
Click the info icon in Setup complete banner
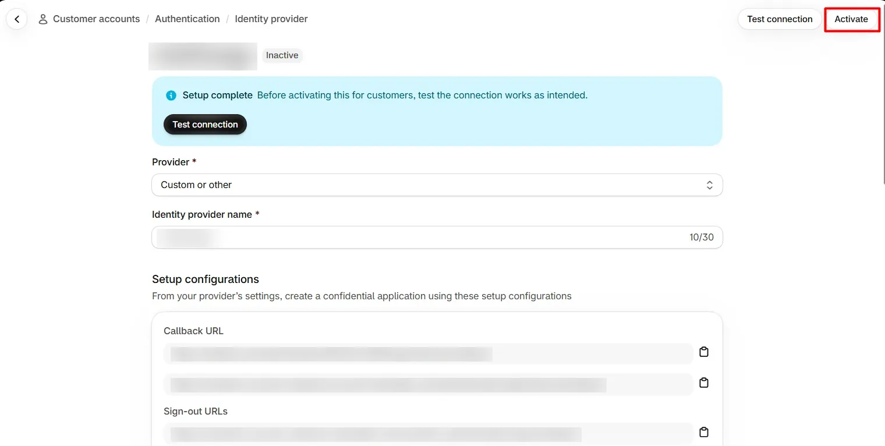[x=171, y=95]
